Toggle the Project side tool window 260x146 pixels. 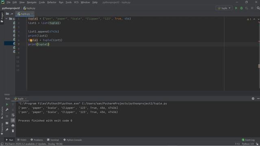pos(2,17)
